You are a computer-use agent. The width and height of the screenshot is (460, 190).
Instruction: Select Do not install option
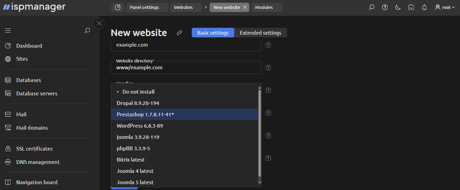(184, 92)
